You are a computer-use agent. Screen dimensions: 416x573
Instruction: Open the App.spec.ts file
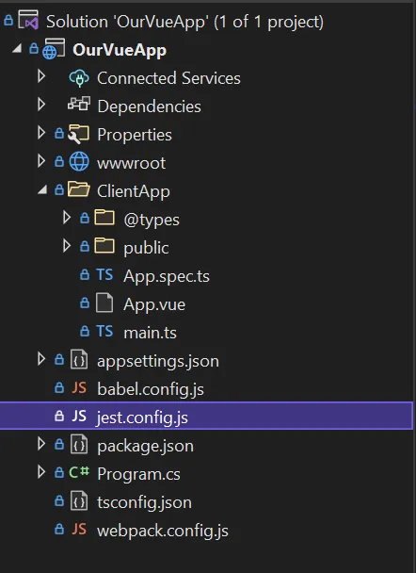pos(167,276)
